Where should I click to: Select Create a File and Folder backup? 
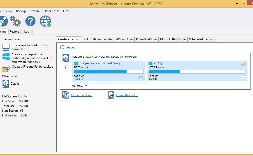click(x=32, y=66)
